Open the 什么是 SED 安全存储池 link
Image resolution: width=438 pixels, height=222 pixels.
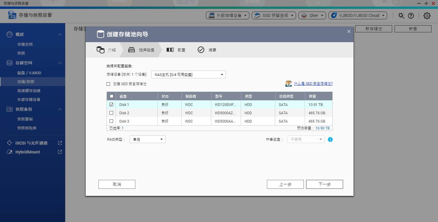point(314,83)
